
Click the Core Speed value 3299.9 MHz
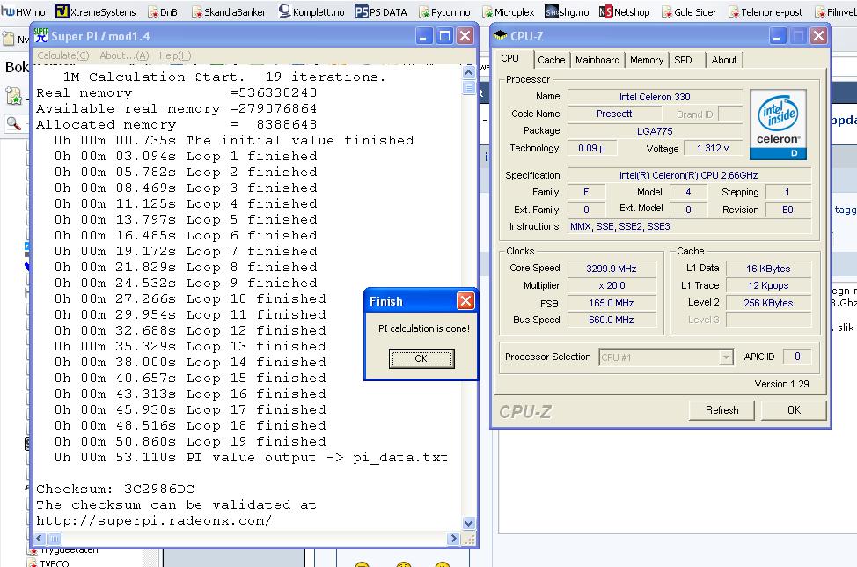[x=612, y=269]
